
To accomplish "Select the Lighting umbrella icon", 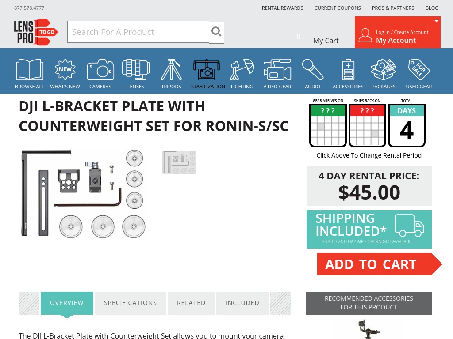I will [242, 69].
